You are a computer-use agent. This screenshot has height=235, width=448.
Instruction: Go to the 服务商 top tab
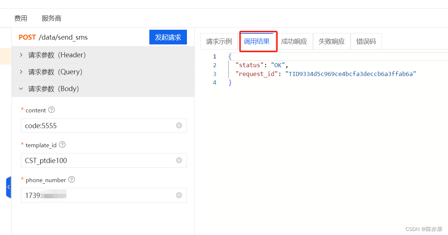coord(52,18)
